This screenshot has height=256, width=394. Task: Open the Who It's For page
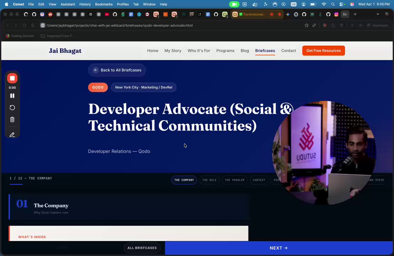coord(199,50)
